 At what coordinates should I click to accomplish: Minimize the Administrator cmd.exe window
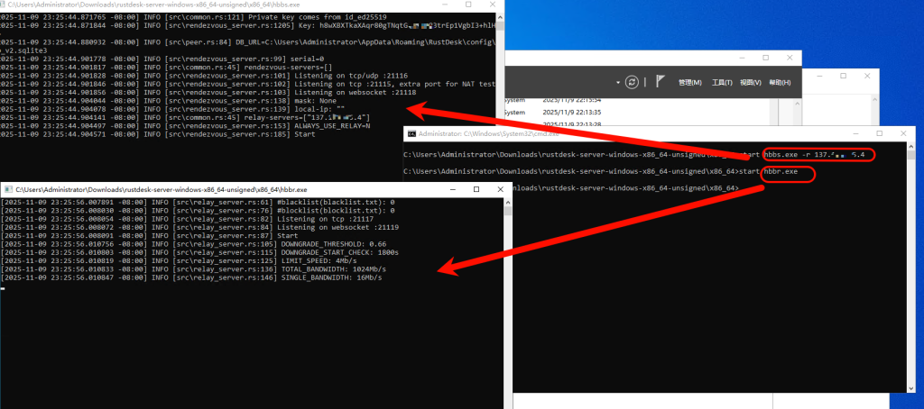[857, 133]
